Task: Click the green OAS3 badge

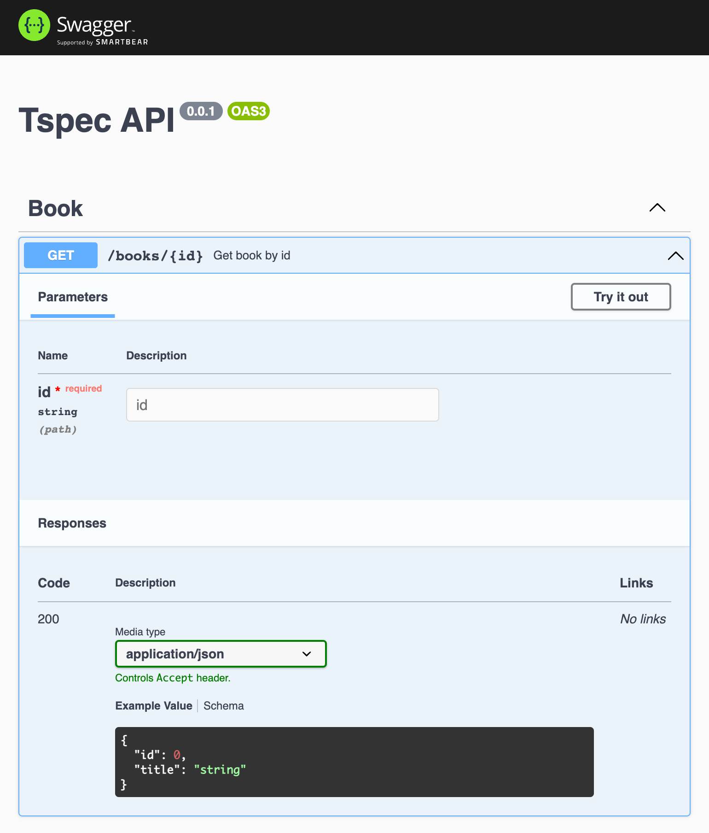Action: point(248,111)
